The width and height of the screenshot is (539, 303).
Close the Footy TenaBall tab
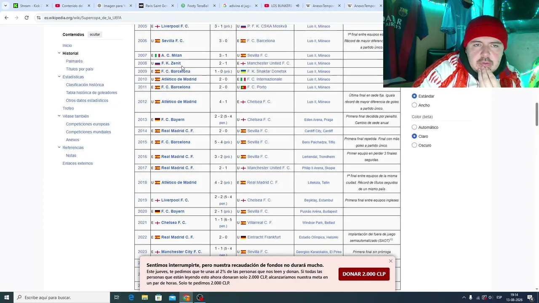214,6
